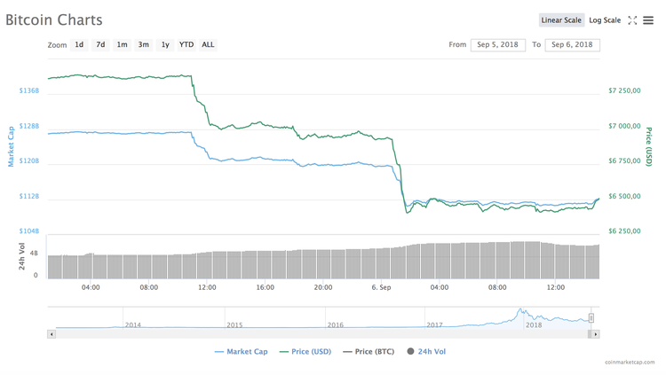Set zoom to 7d
The image size is (666, 375).
pos(100,44)
